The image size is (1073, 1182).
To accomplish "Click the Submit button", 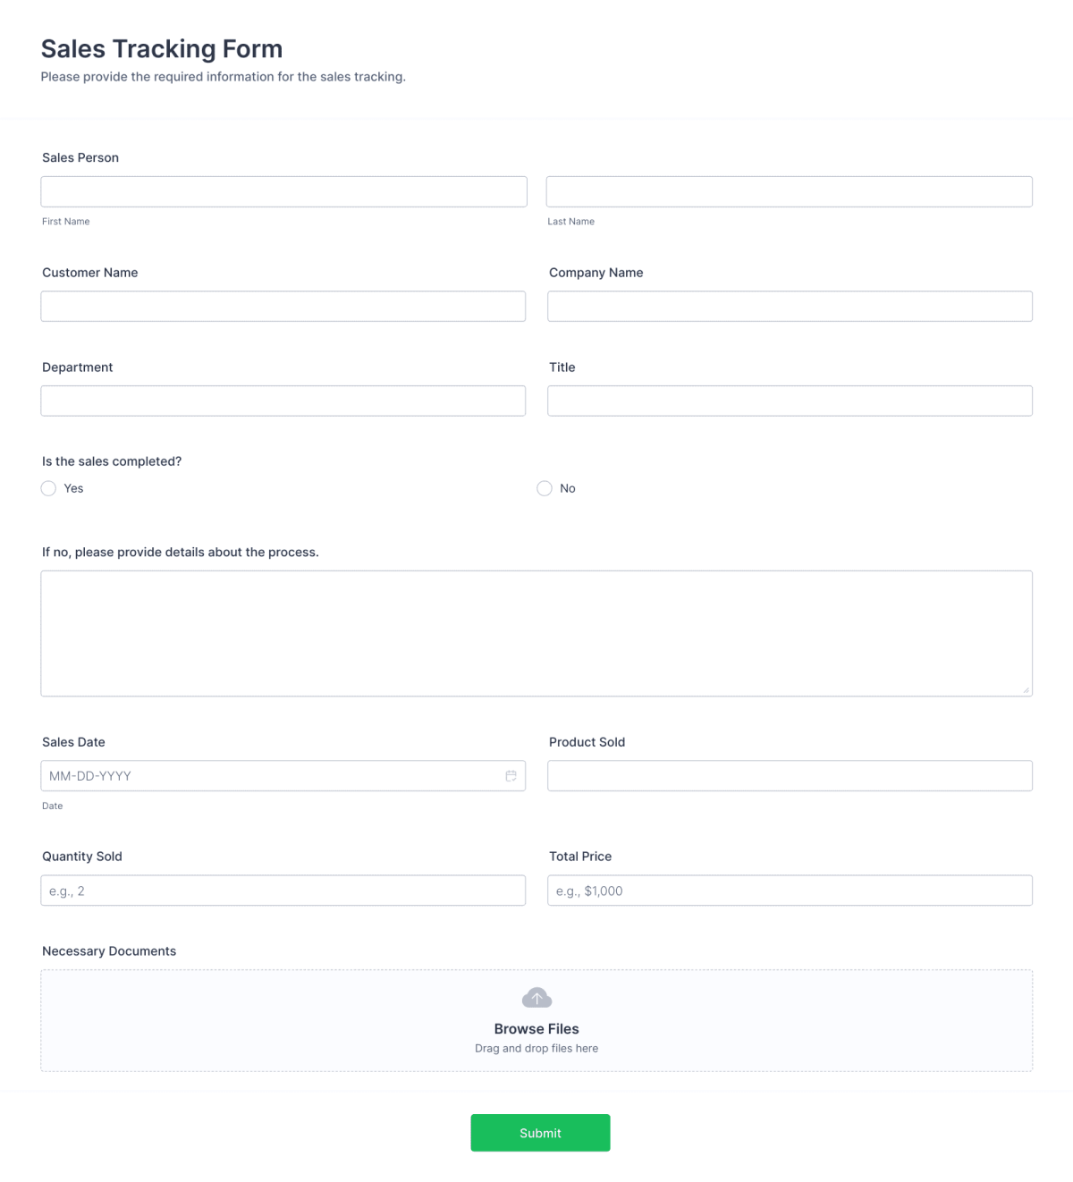I will 540,1132.
